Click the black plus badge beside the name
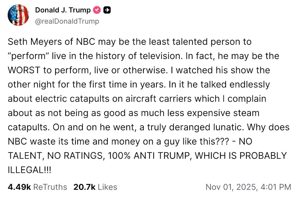This screenshot has width=298, height=198. (107, 10)
